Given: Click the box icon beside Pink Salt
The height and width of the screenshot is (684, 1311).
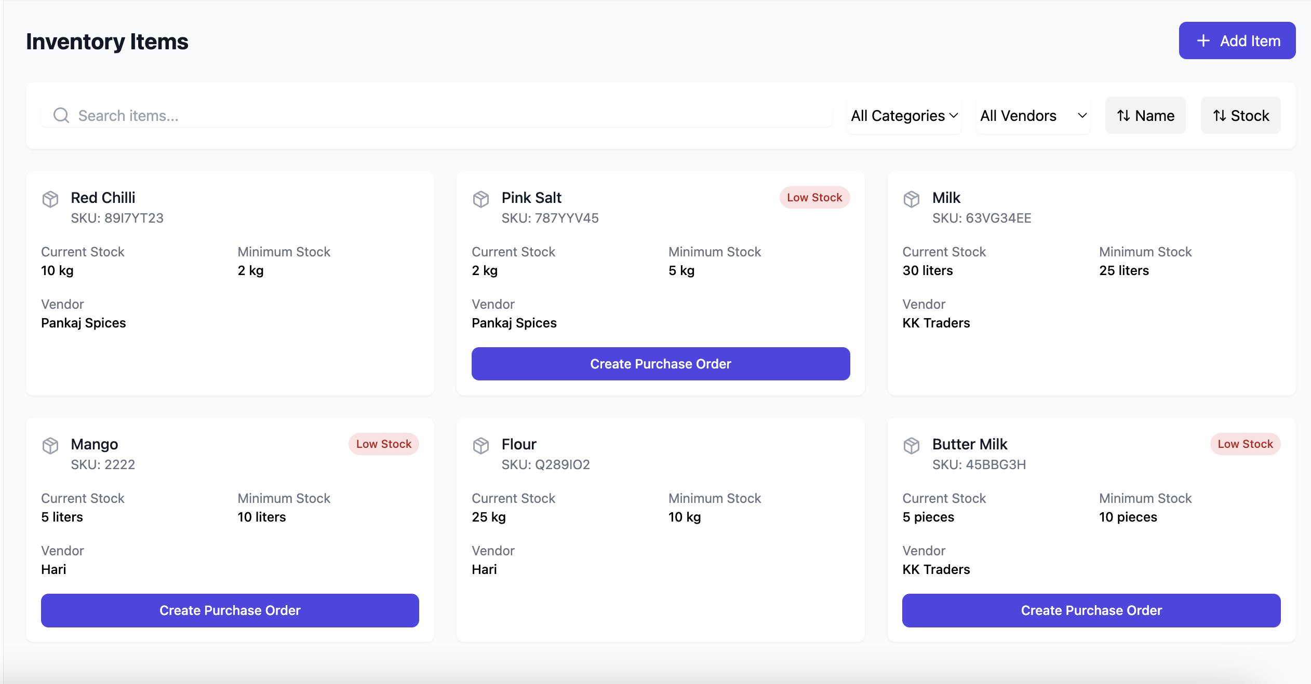Looking at the screenshot, I should coord(481,199).
